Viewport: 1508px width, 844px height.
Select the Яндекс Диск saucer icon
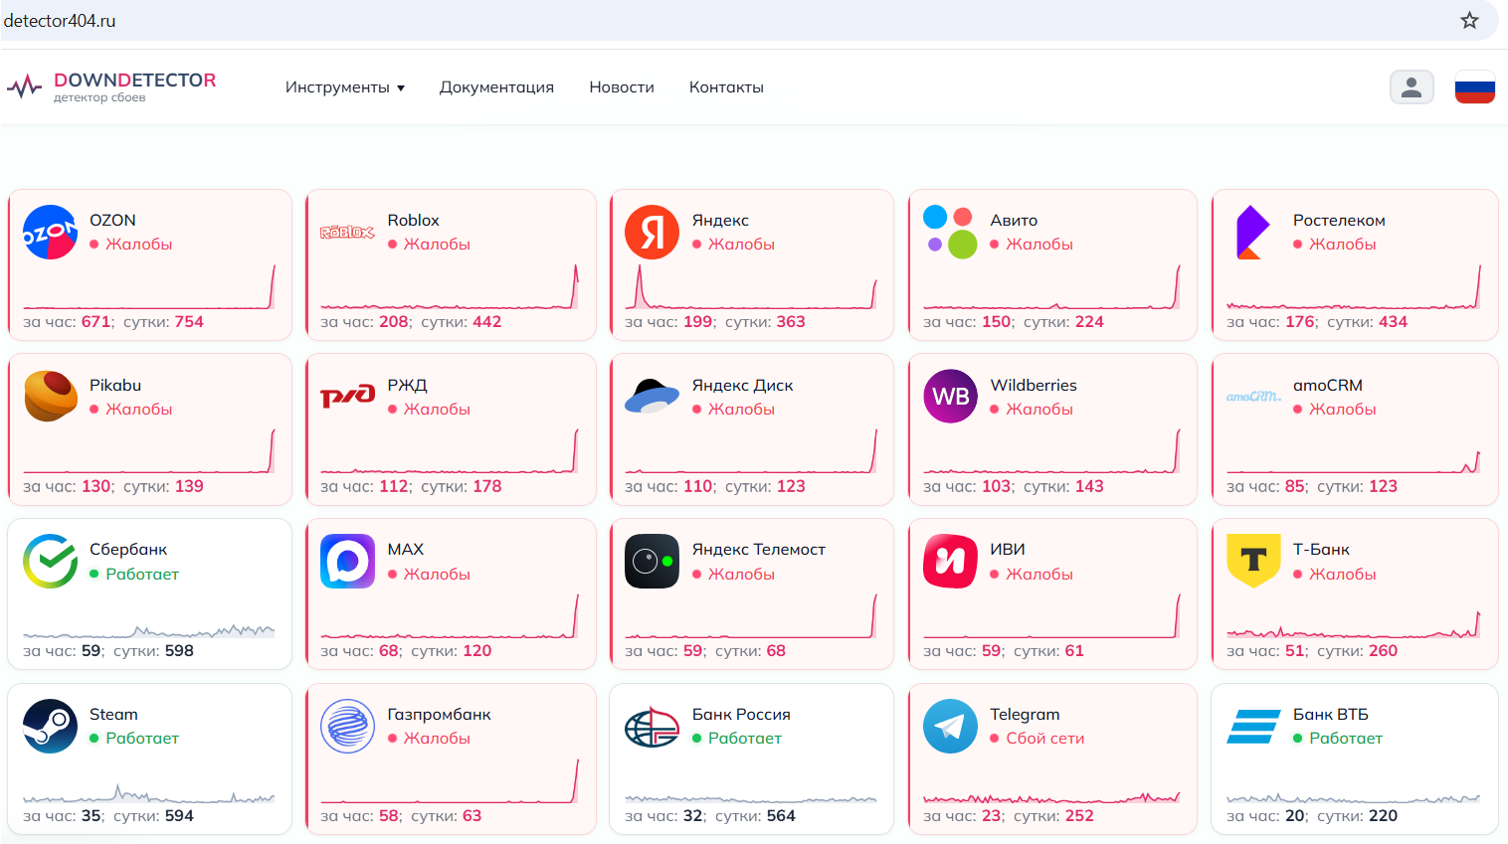point(652,397)
